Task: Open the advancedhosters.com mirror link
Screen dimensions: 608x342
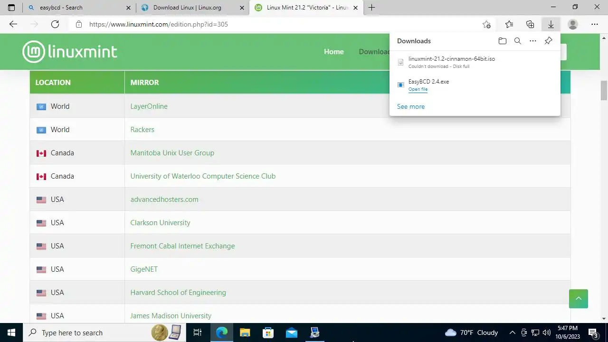Action: 164,199
